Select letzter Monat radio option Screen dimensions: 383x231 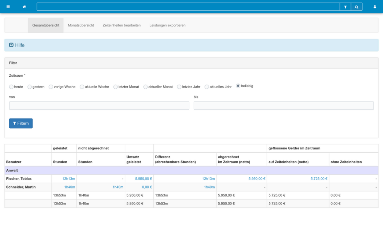(x=116, y=87)
